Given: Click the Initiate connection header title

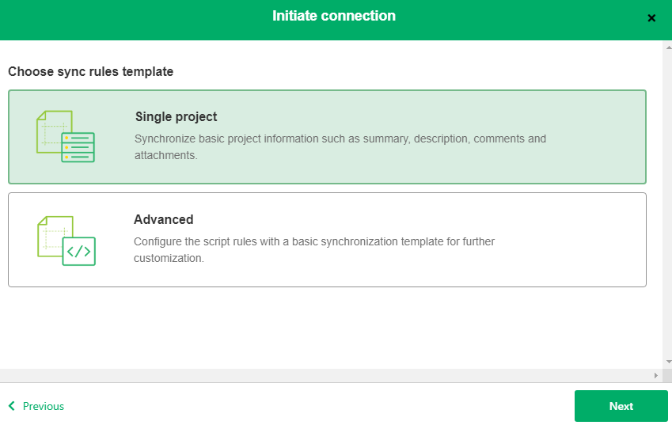Looking at the screenshot, I should tap(334, 16).
